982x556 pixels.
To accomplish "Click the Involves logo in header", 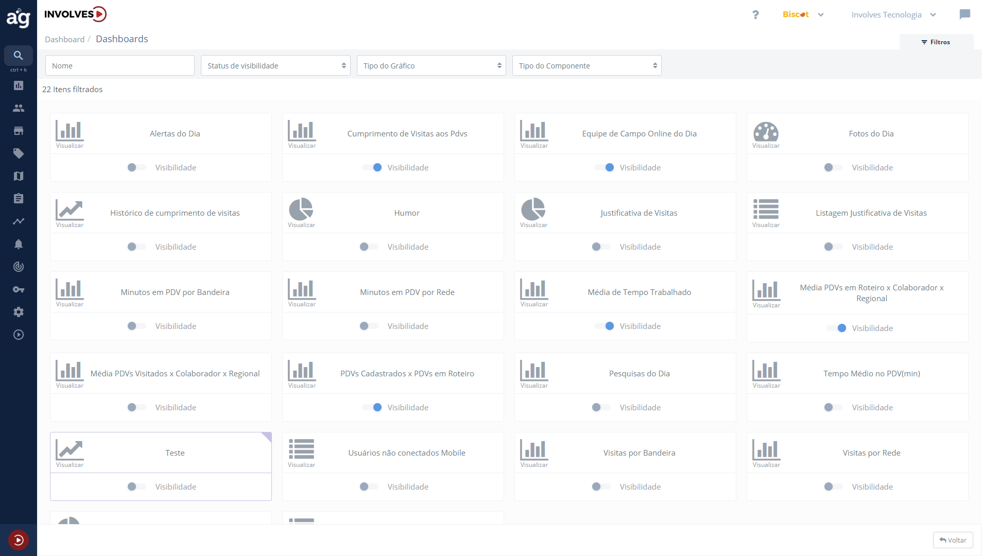I will 75,14.
